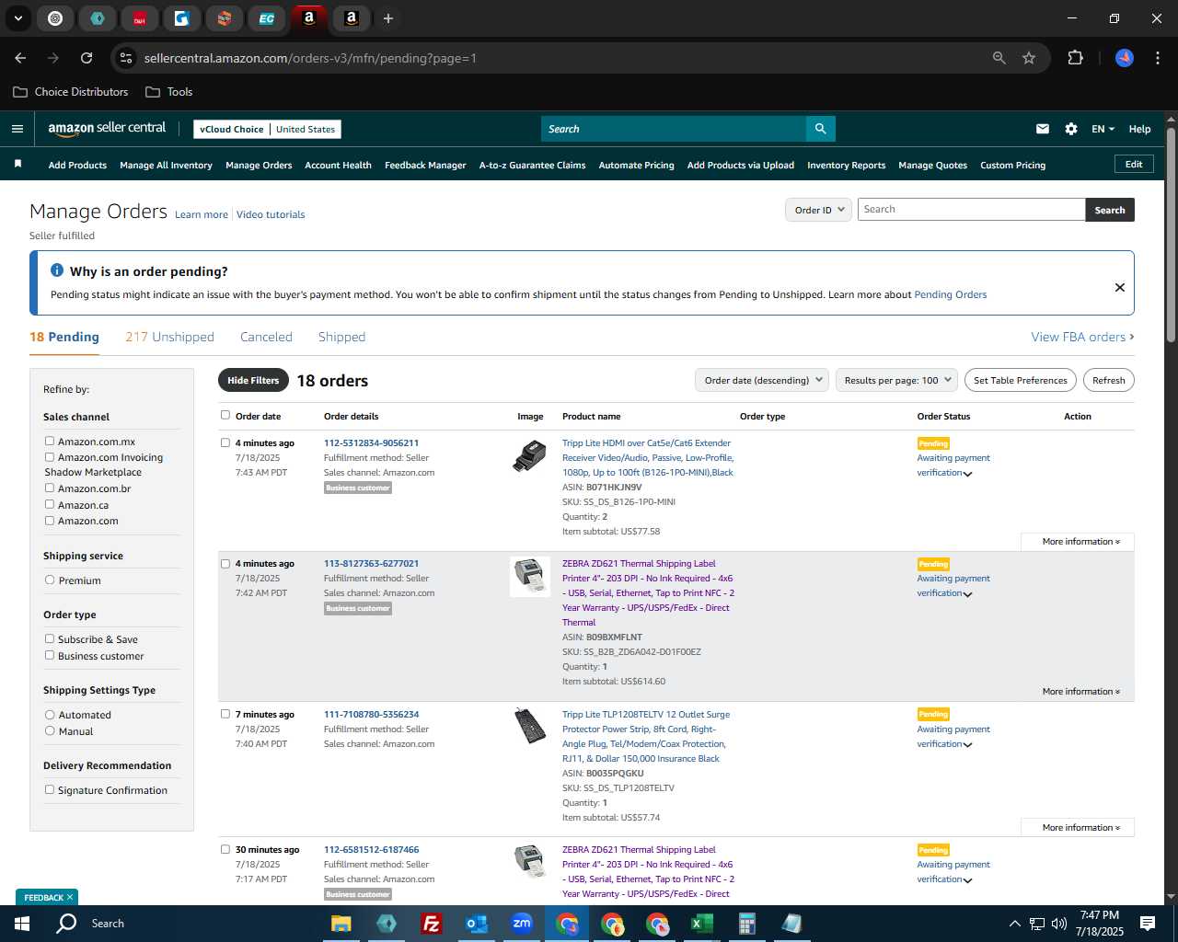Check the Business customer order type filter
The width and height of the screenshot is (1178, 942).
tap(50, 655)
